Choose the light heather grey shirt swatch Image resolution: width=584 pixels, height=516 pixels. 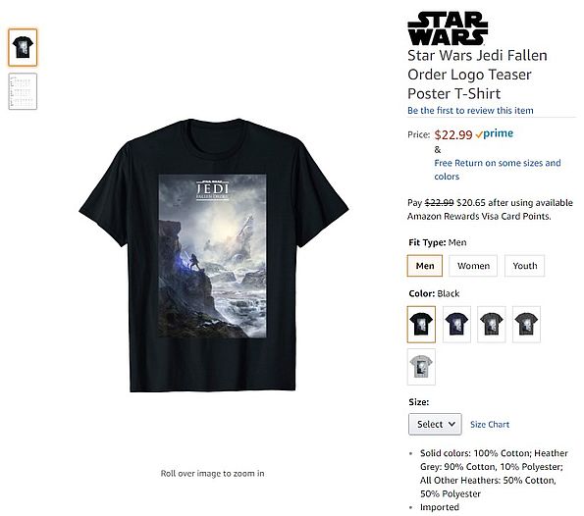[421, 367]
